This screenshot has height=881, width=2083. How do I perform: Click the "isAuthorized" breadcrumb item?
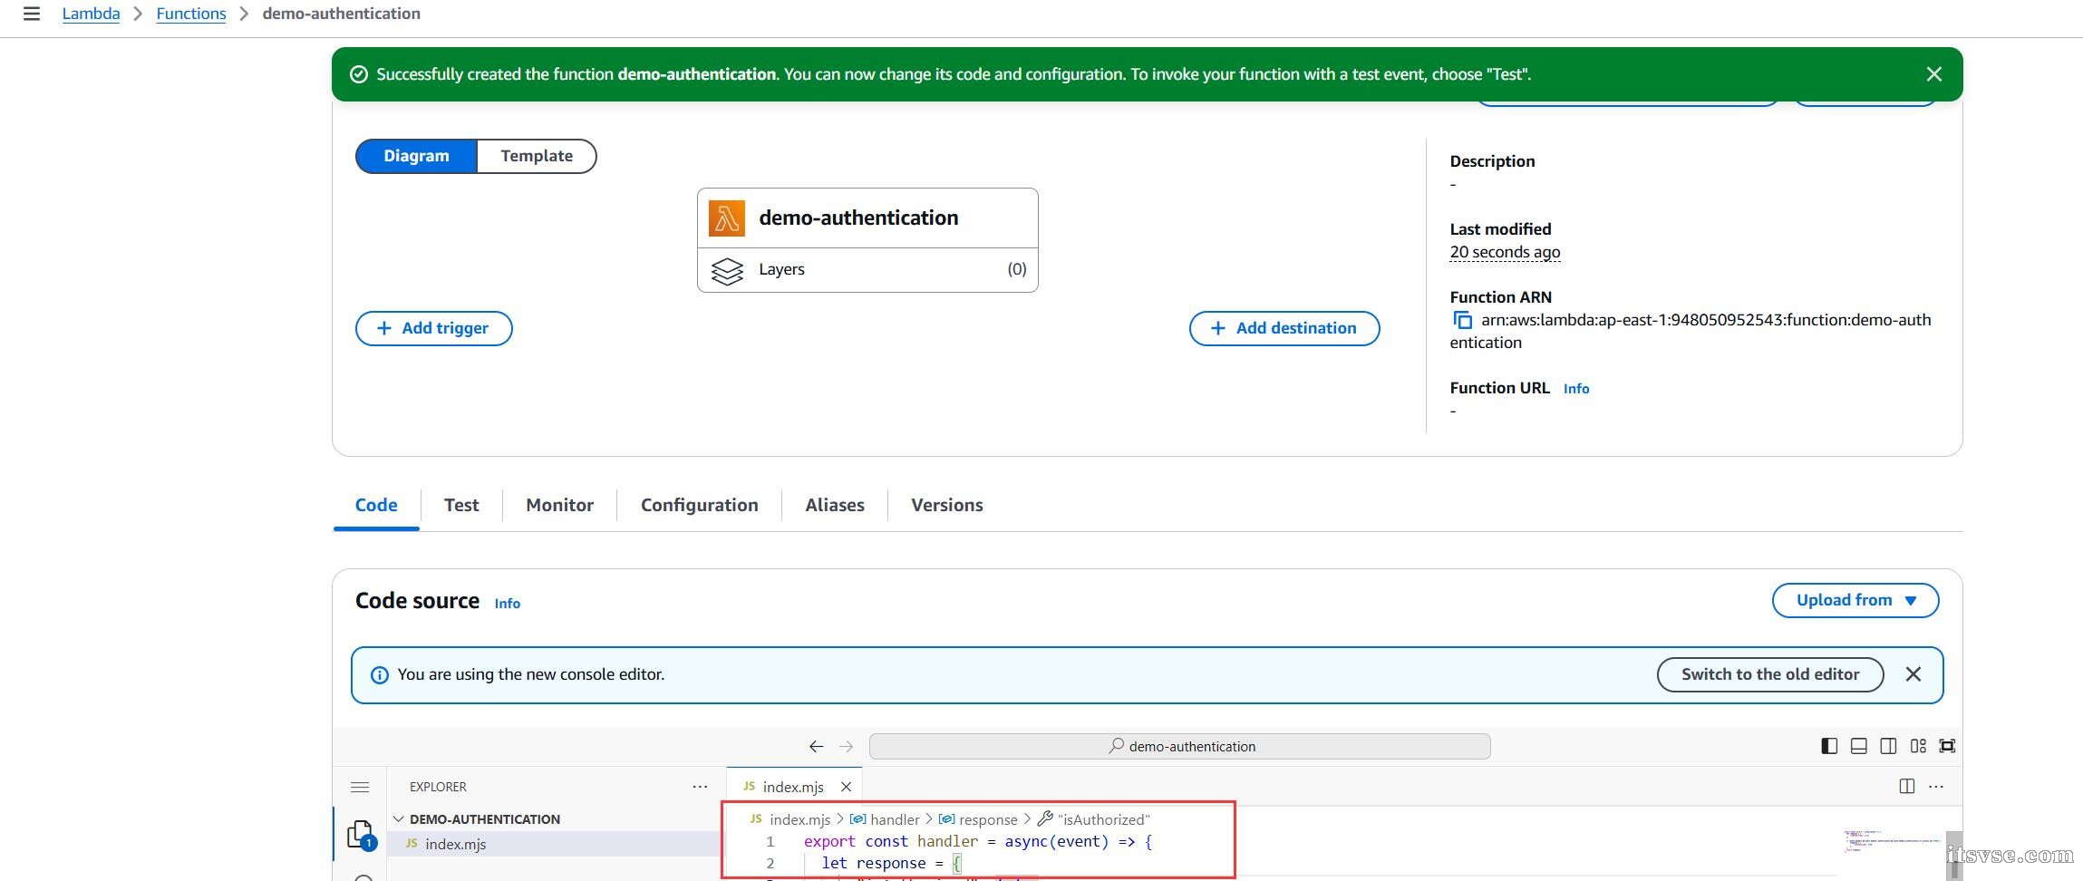point(1093,819)
